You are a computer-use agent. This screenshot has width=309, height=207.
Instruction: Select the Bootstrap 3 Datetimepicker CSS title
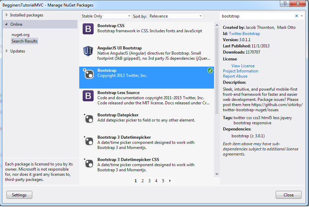click(128, 159)
